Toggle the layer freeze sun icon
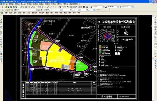 point(9,10)
